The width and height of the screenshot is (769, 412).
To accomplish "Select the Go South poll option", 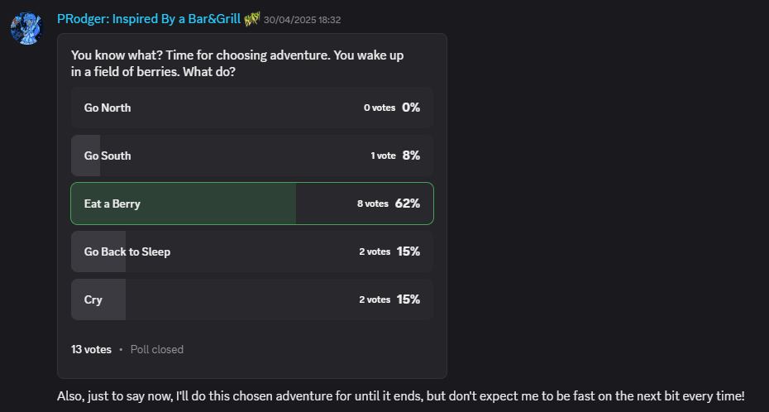I will 252,156.
